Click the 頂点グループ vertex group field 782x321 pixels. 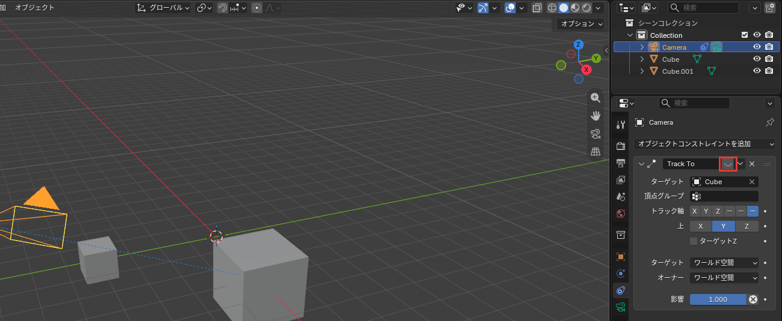(x=724, y=196)
